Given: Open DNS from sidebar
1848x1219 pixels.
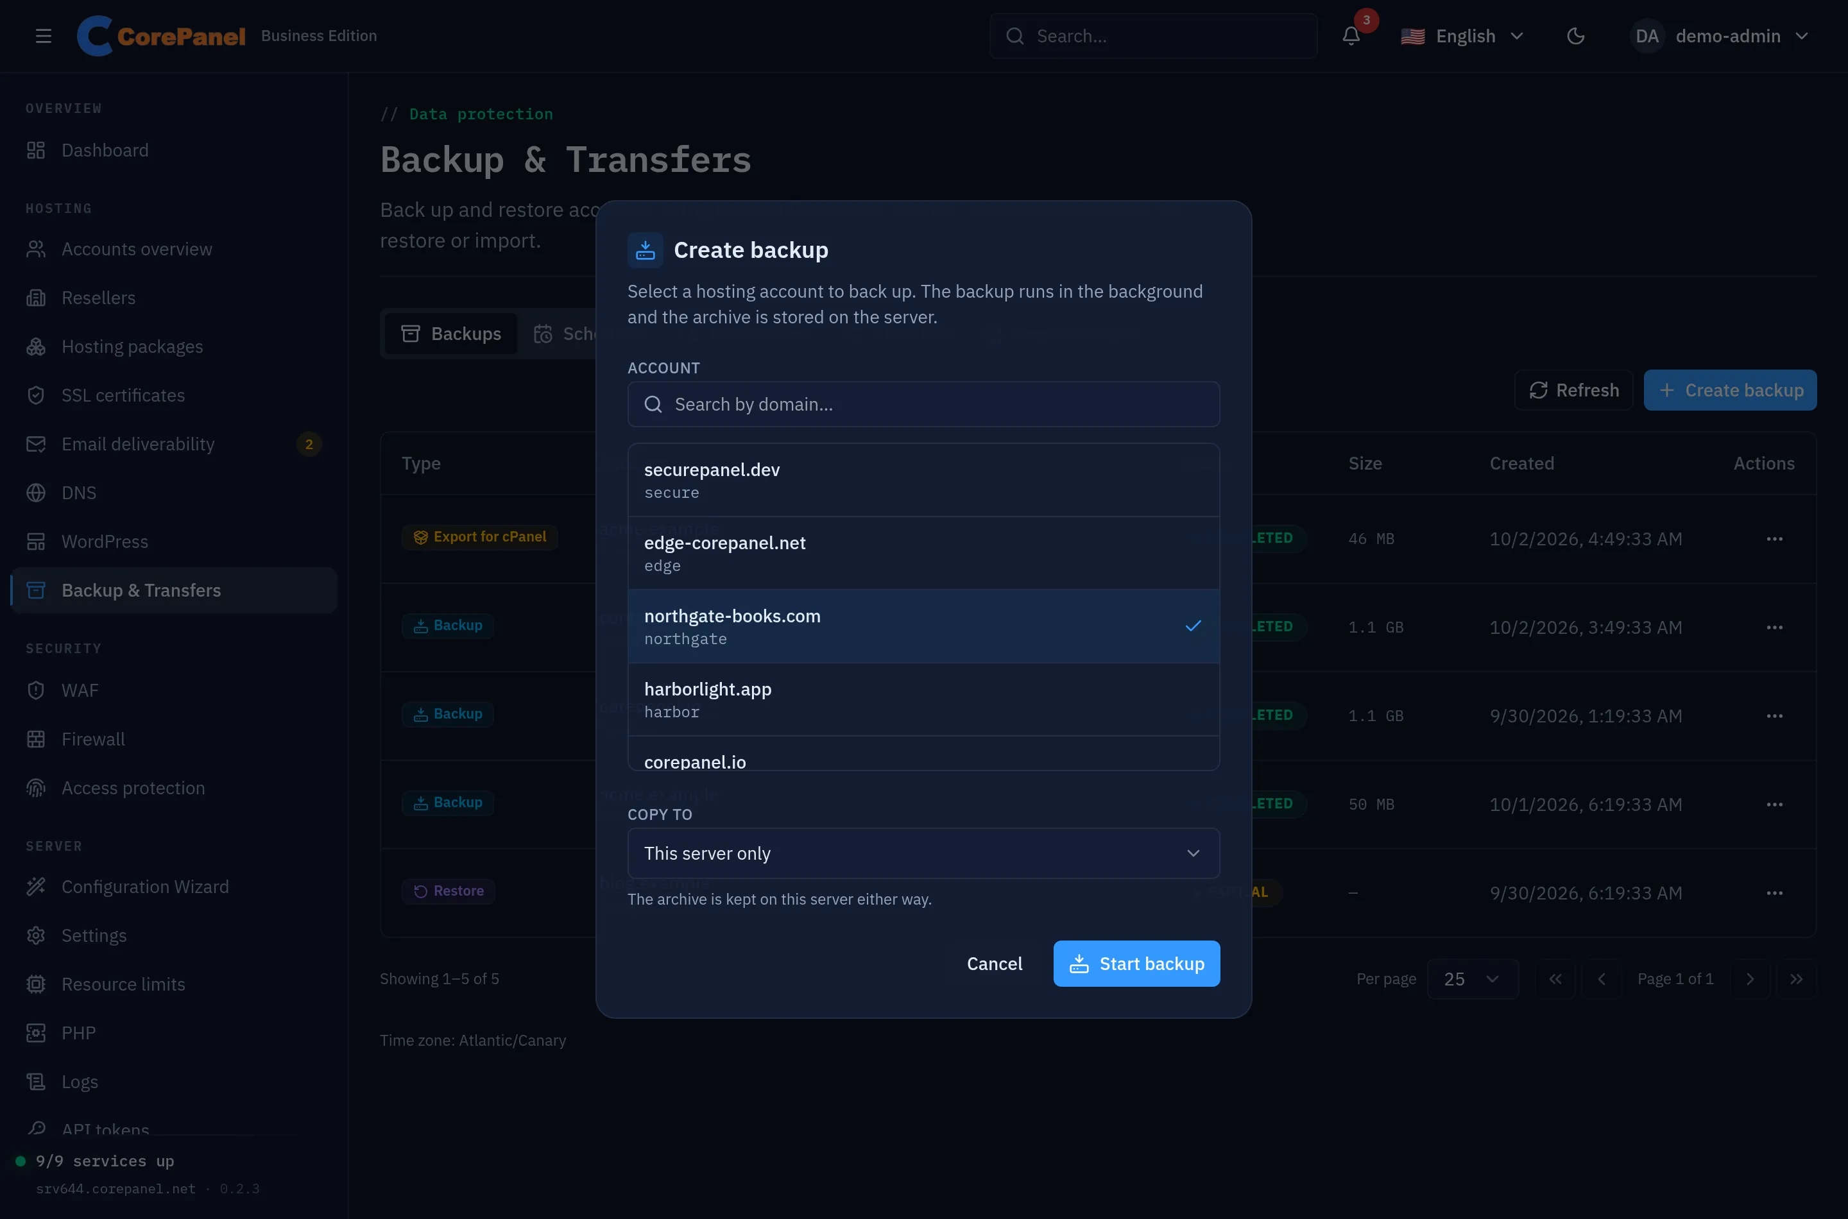Looking at the screenshot, I should [x=174, y=493].
